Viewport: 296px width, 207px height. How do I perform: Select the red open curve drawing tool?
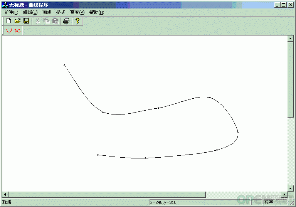(9, 30)
